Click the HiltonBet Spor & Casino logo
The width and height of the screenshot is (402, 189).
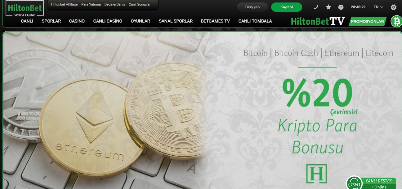[x=25, y=8]
